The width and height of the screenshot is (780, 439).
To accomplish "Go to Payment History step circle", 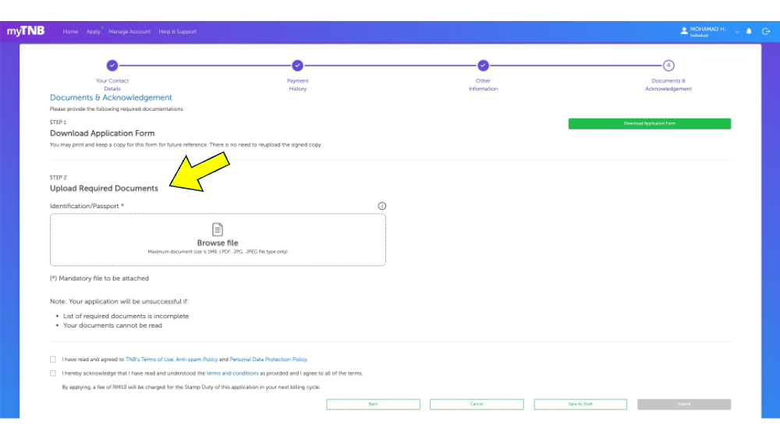I will coord(297,65).
